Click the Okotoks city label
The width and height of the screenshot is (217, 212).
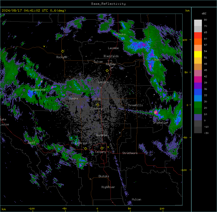[x=104, y=176]
